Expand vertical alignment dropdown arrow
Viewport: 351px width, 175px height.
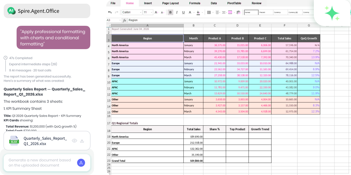[227, 13]
